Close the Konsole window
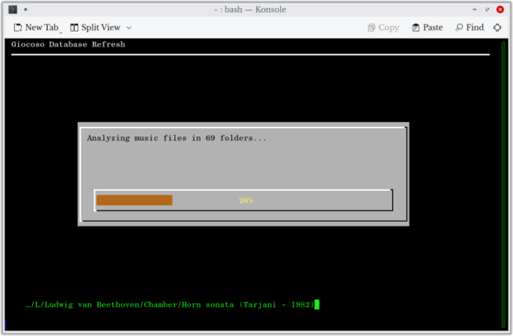The height and width of the screenshot is (336, 513). coord(500,9)
